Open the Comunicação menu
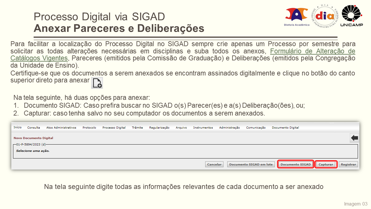371x209 pixels. [256, 128]
